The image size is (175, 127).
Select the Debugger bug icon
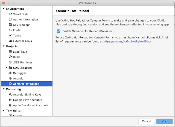(x=10, y=73)
